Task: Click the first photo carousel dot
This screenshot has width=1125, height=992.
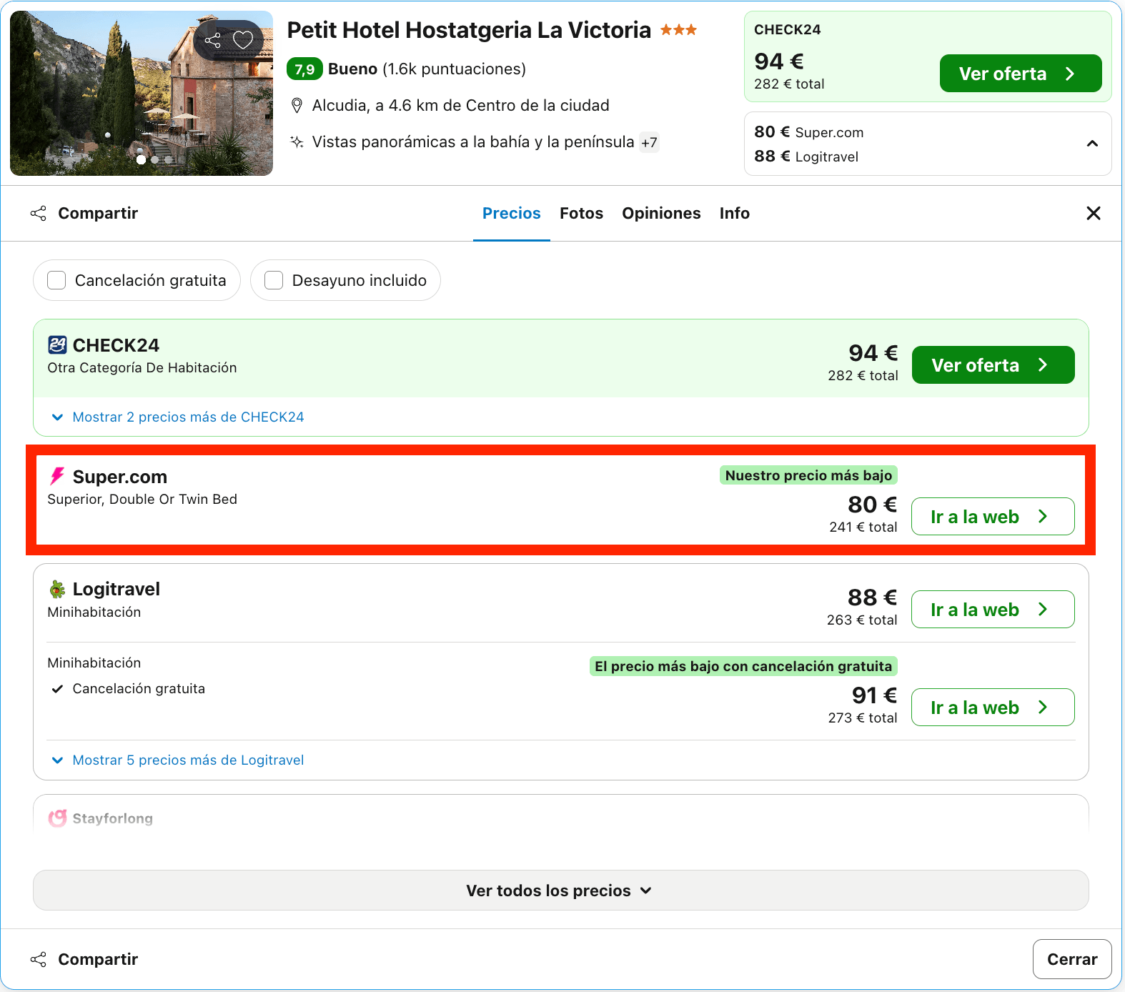Action: pyautogui.click(x=142, y=159)
